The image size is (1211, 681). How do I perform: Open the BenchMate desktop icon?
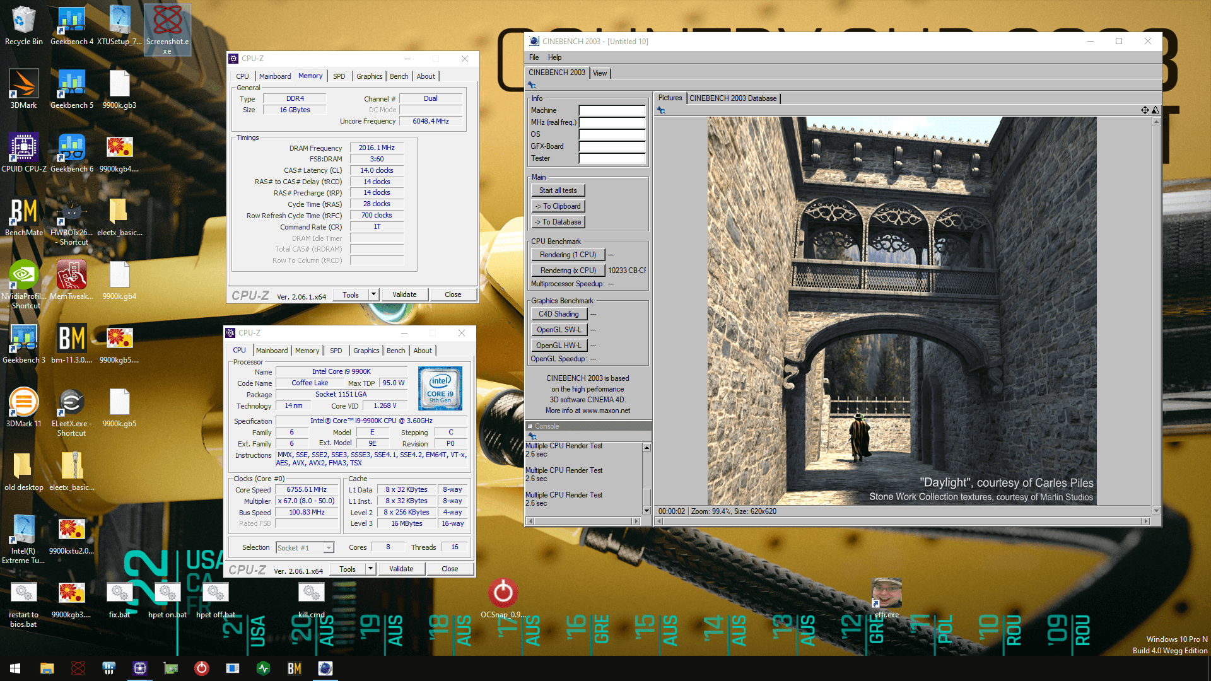point(23,217)
